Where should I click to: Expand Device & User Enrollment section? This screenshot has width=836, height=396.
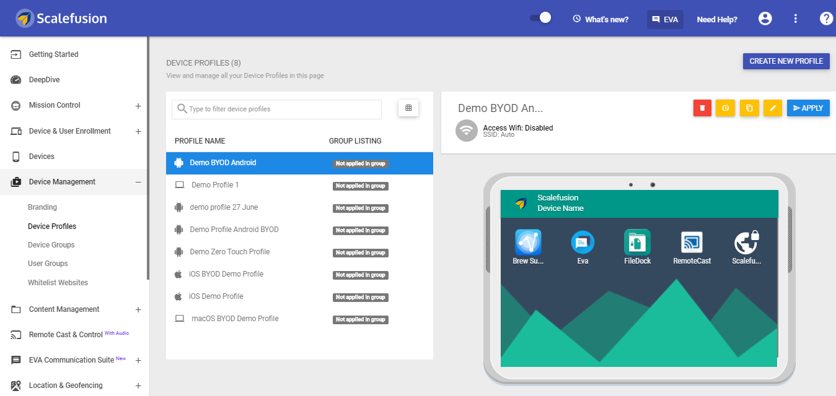138,131
